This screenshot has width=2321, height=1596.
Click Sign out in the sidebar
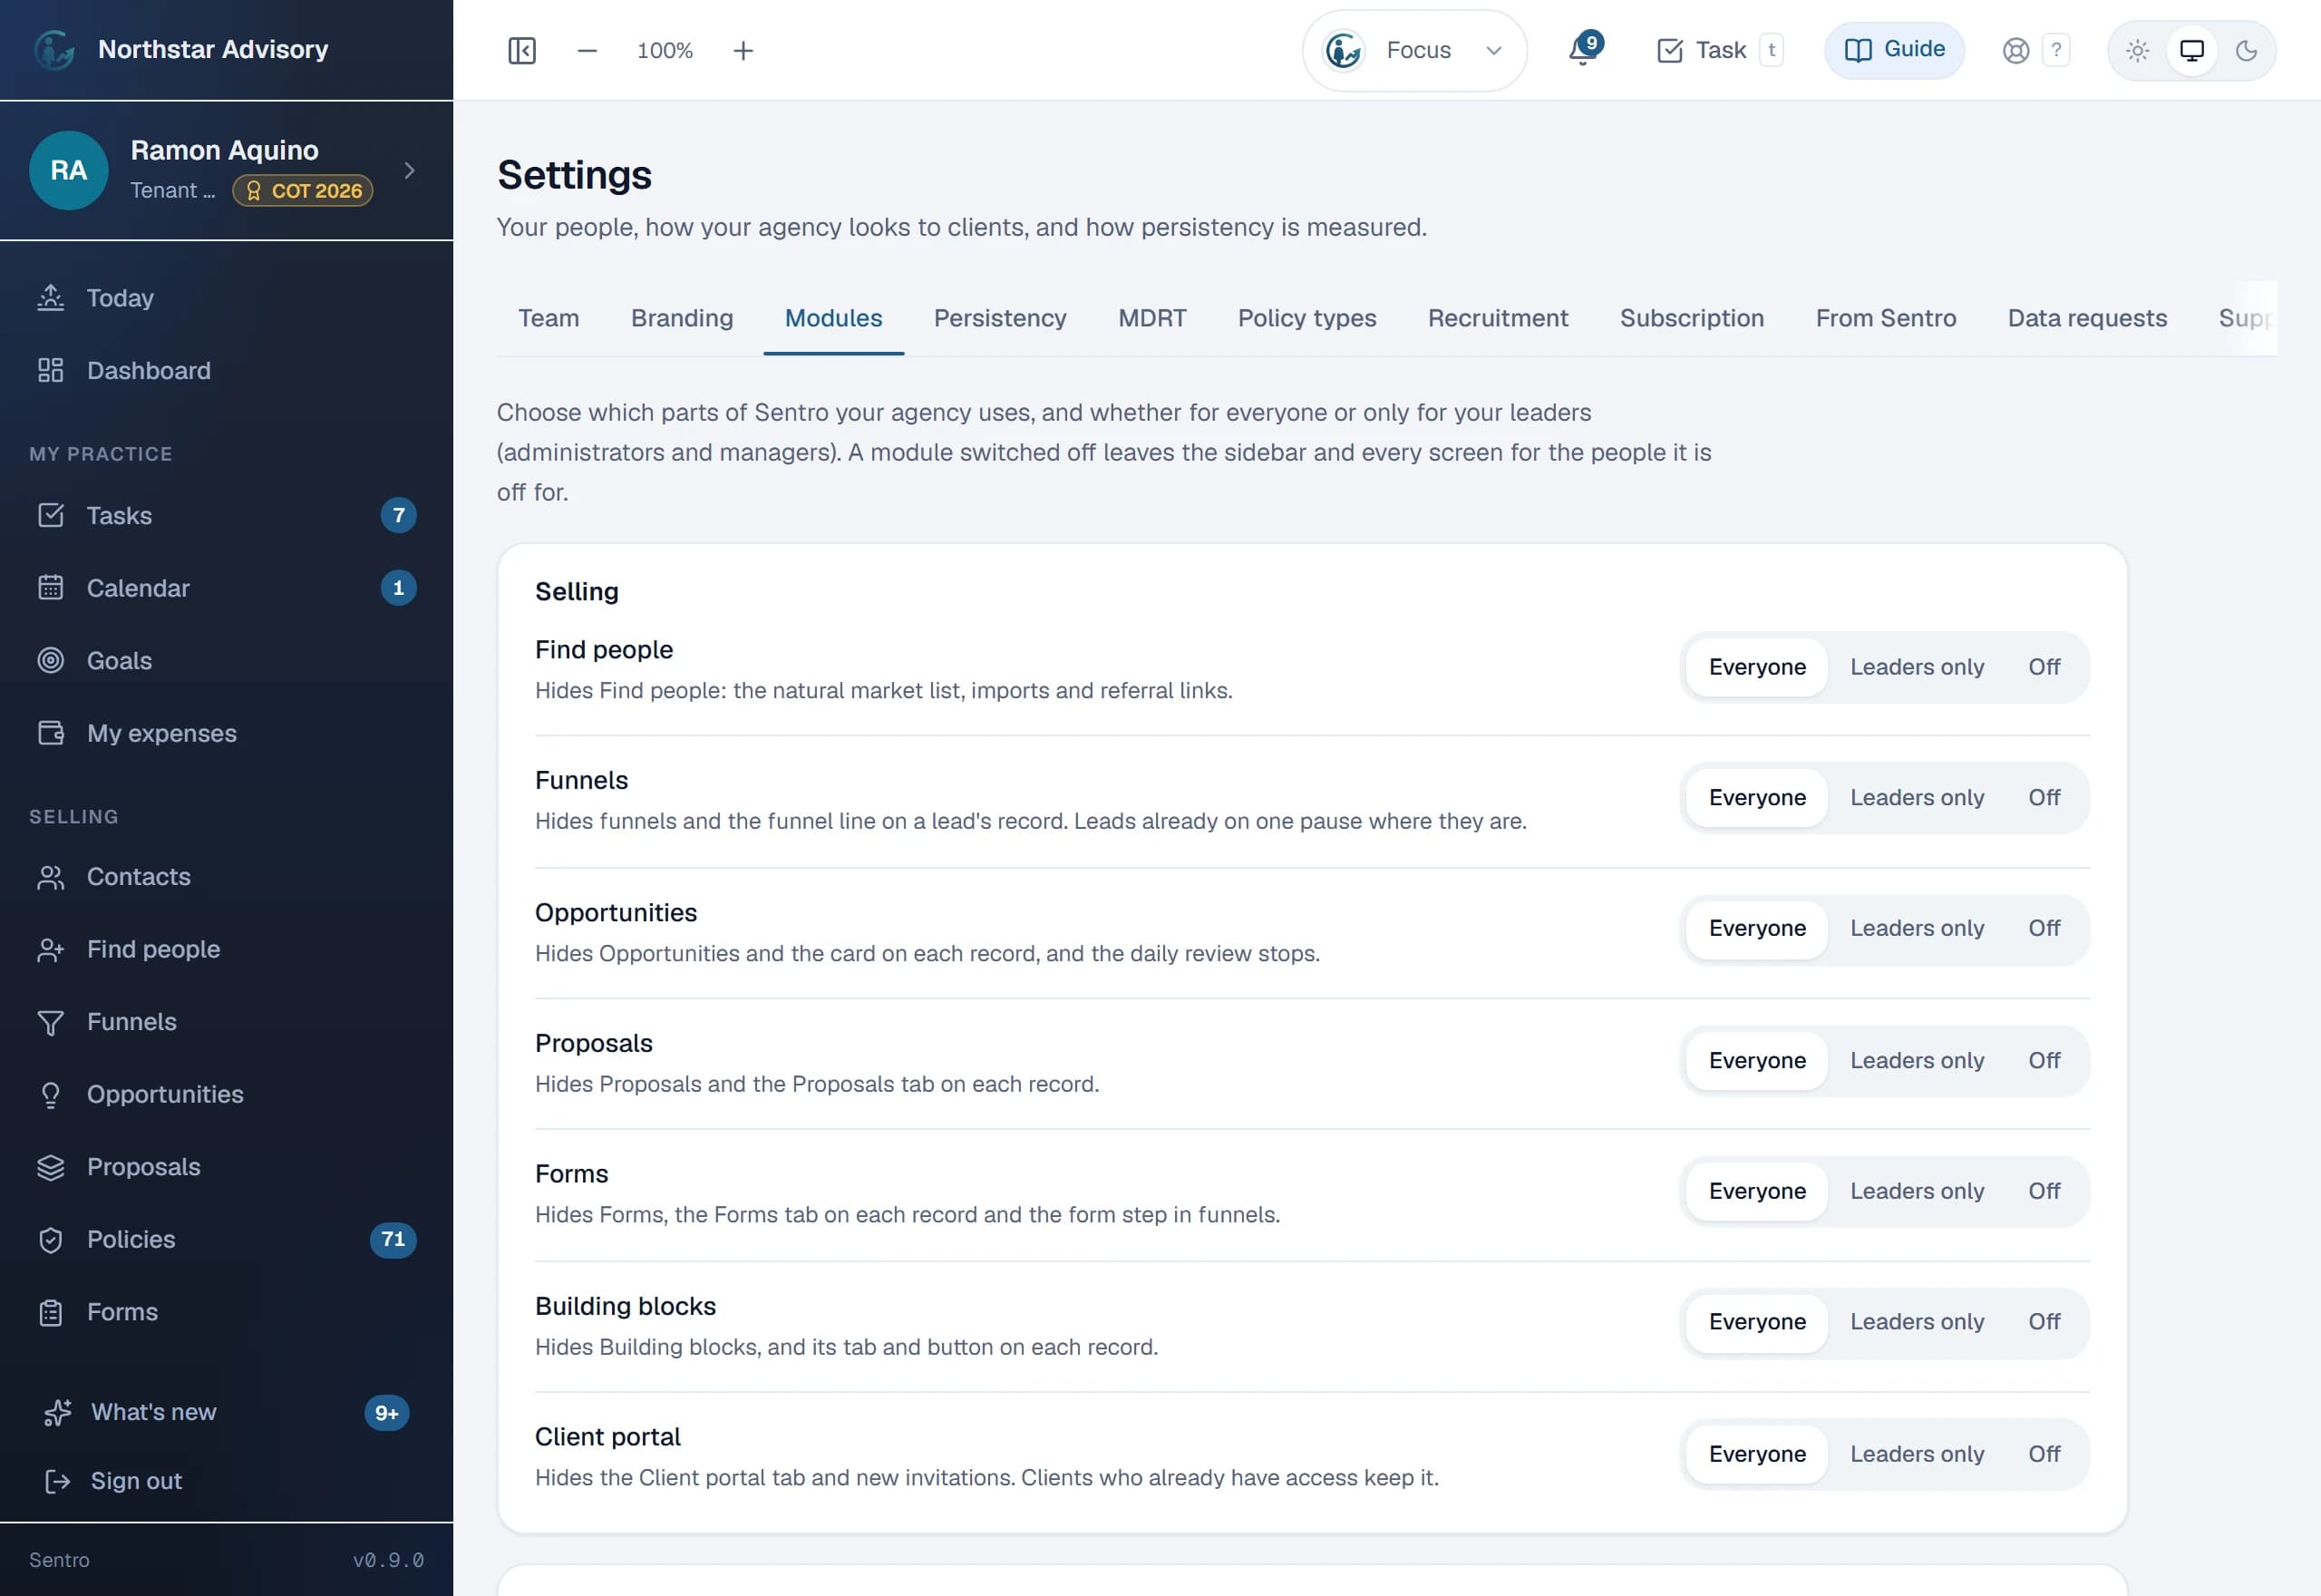pyautogui.click(x=226, y=1481)
